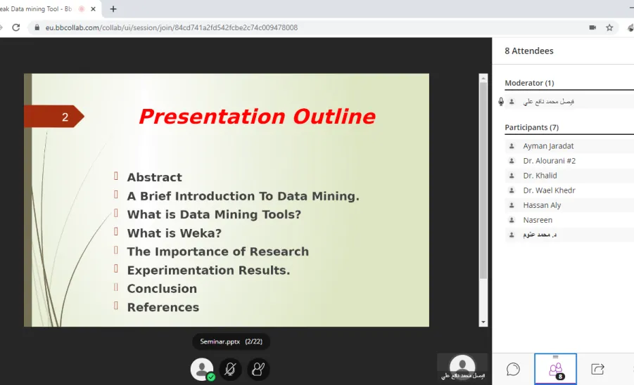634x385 pixels.
Task: Click "The Importance of Research" bullet
Action: tap(218, 252)
